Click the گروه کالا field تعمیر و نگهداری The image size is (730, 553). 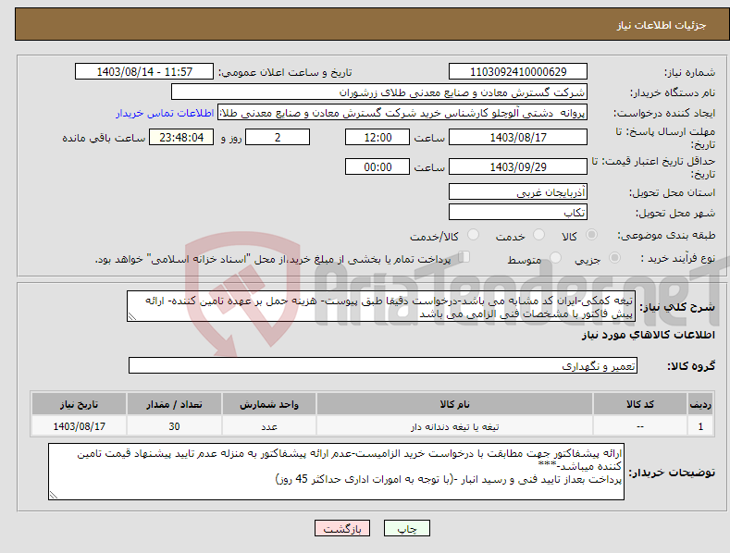383,365
